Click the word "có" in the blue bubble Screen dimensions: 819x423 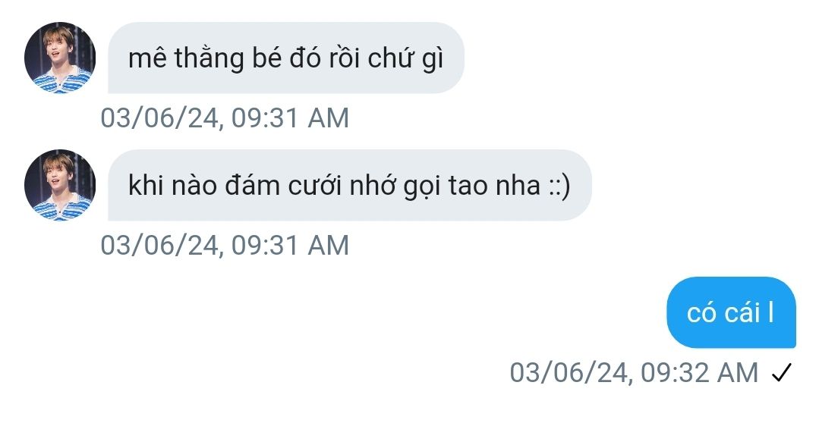point(701,313)
